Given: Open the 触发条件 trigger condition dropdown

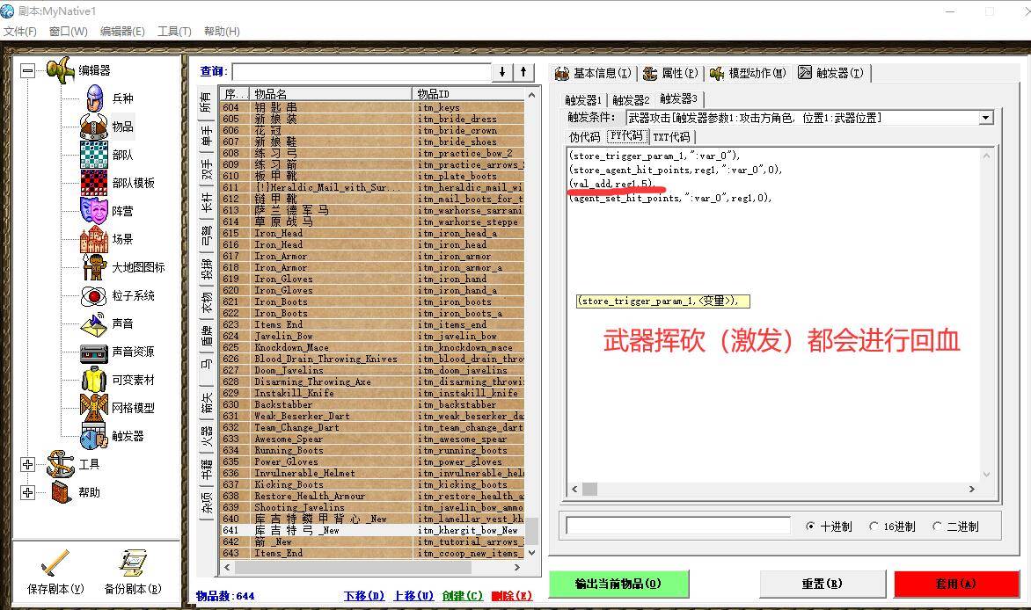Looking at the screenshot, I should pos(985,117).
